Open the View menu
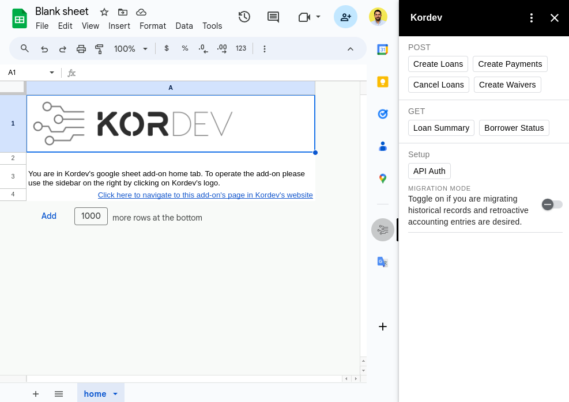569x402 pixels. click(x=91, y=26)
